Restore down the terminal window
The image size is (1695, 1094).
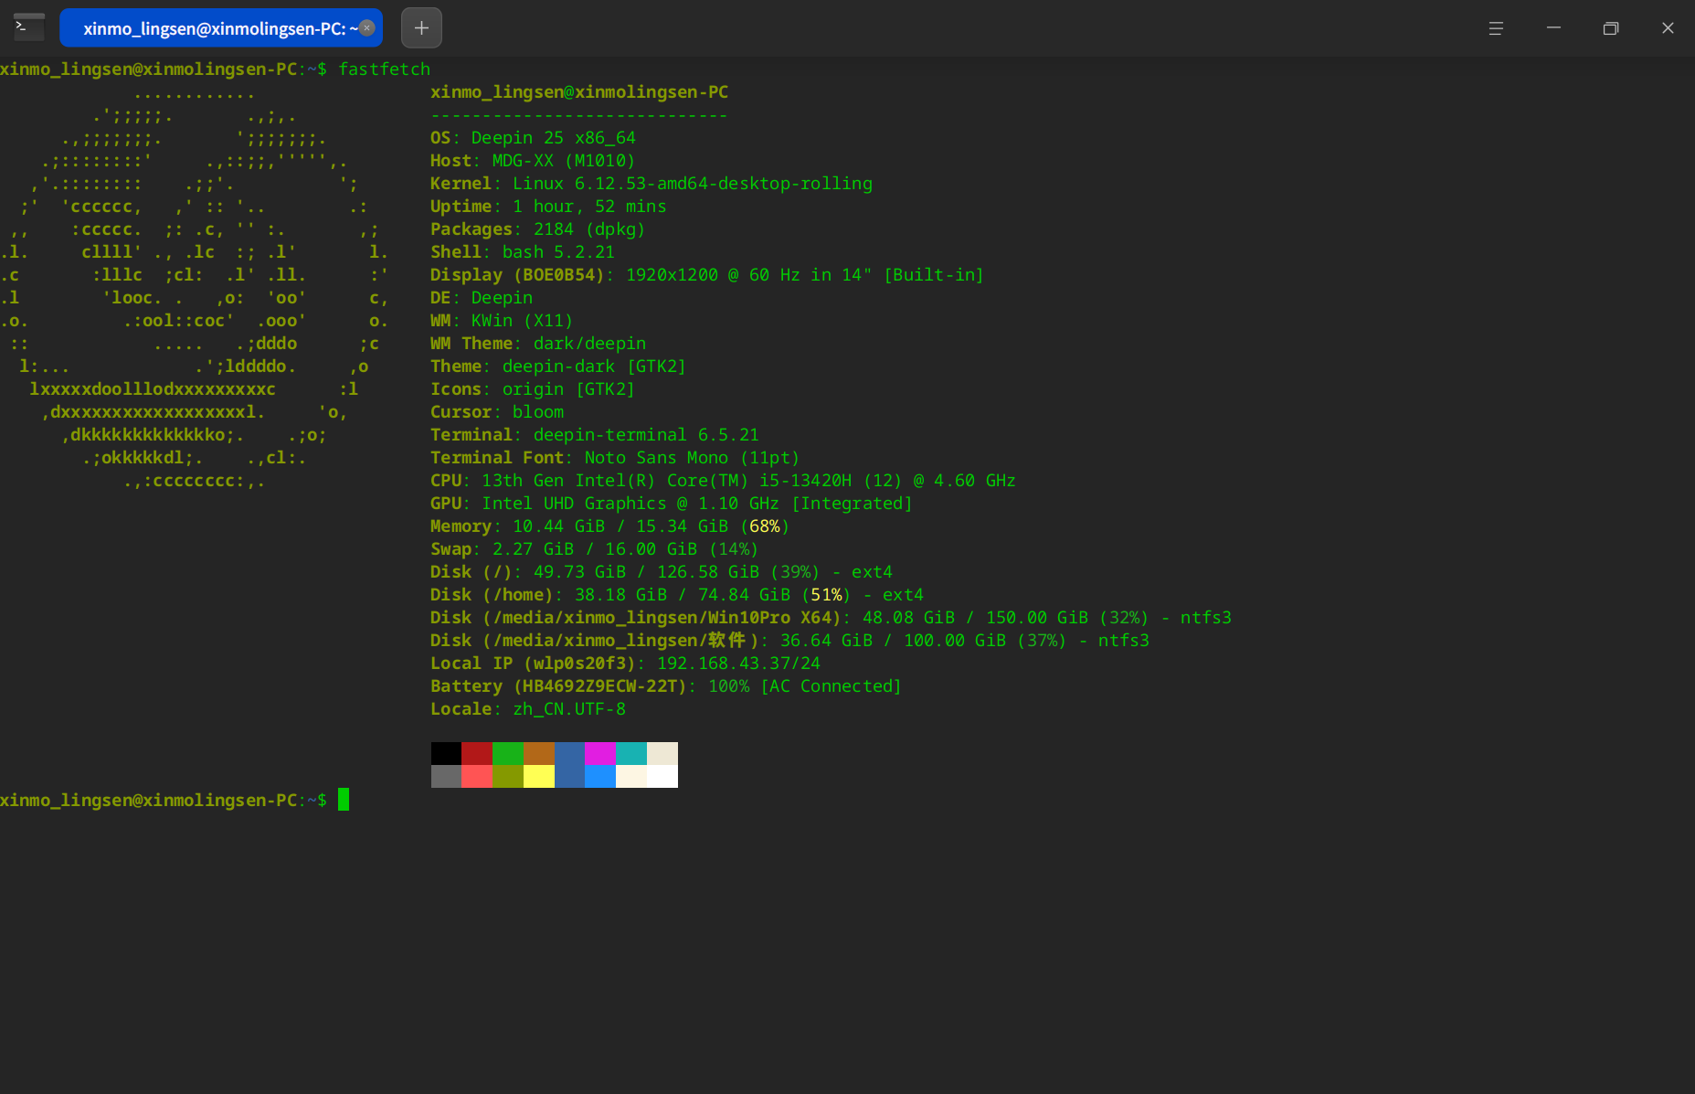pyautogui.click(x=1611, y=28)
